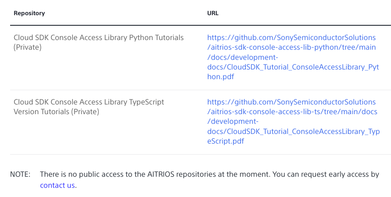Open the Python tutorial PDF GitHub link

point(293,57)
